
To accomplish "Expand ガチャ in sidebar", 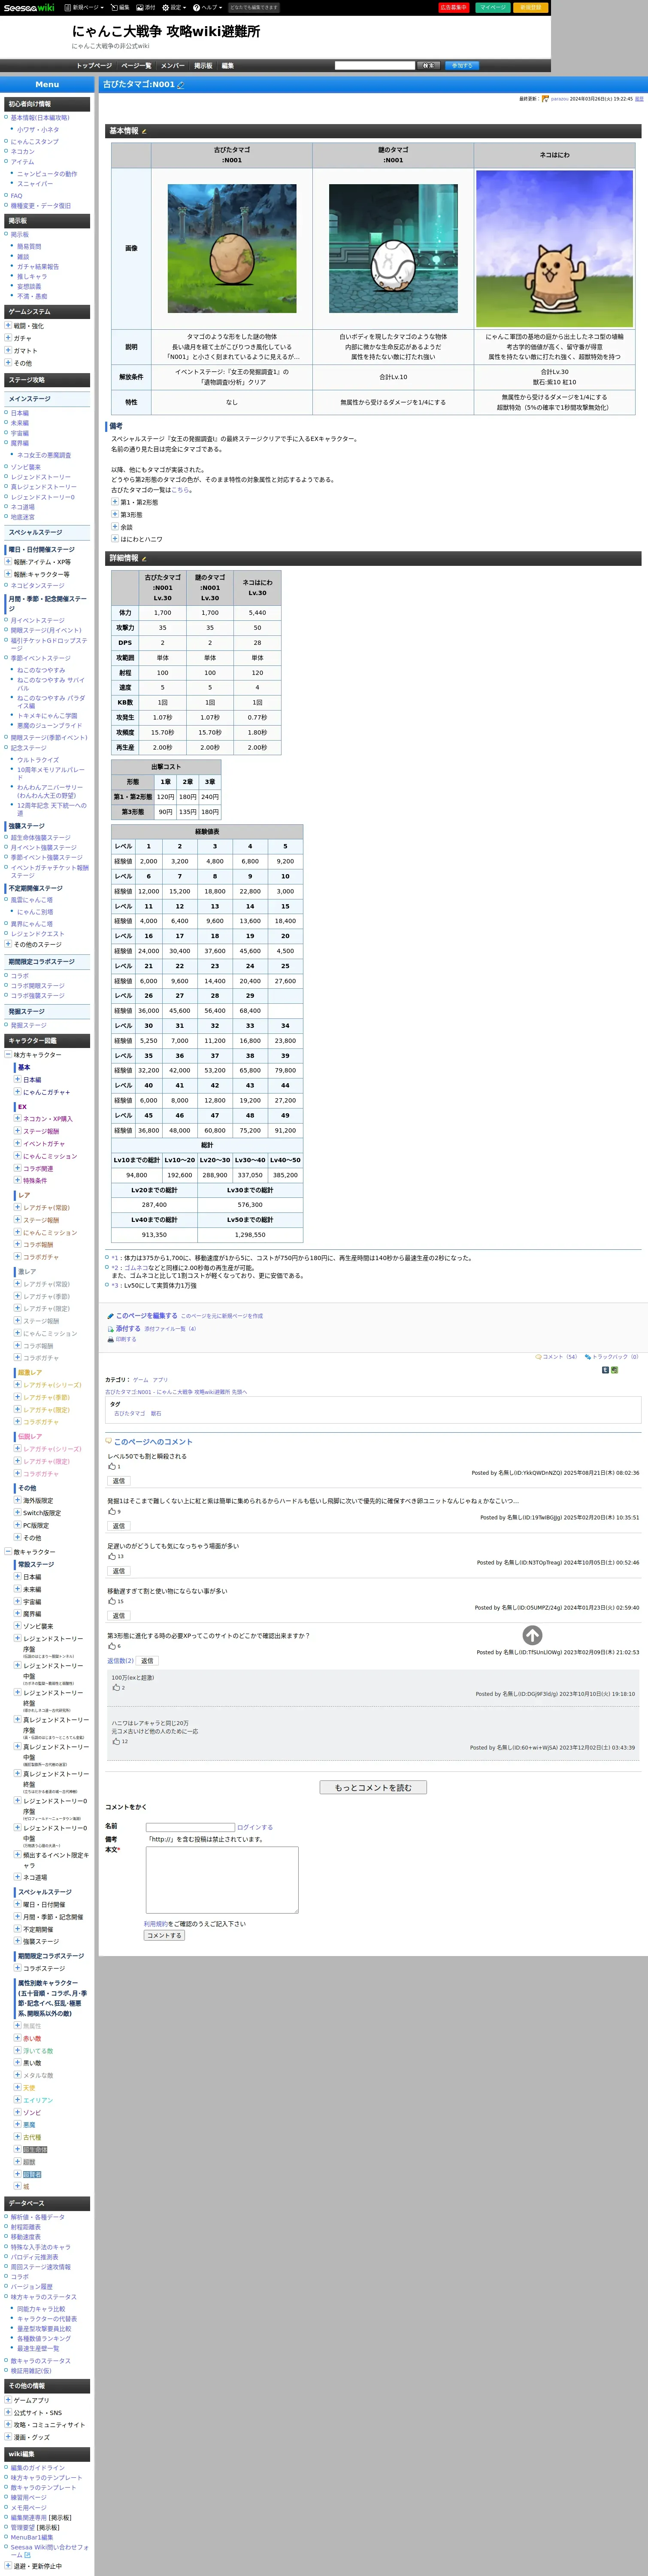I will [x=8, y=338].
